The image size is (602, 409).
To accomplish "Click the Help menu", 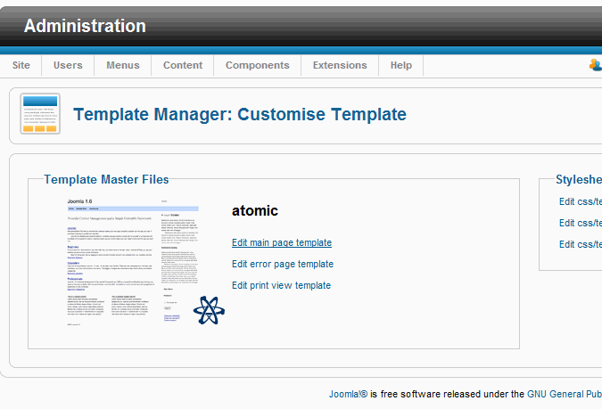I will tap(401, 65).
